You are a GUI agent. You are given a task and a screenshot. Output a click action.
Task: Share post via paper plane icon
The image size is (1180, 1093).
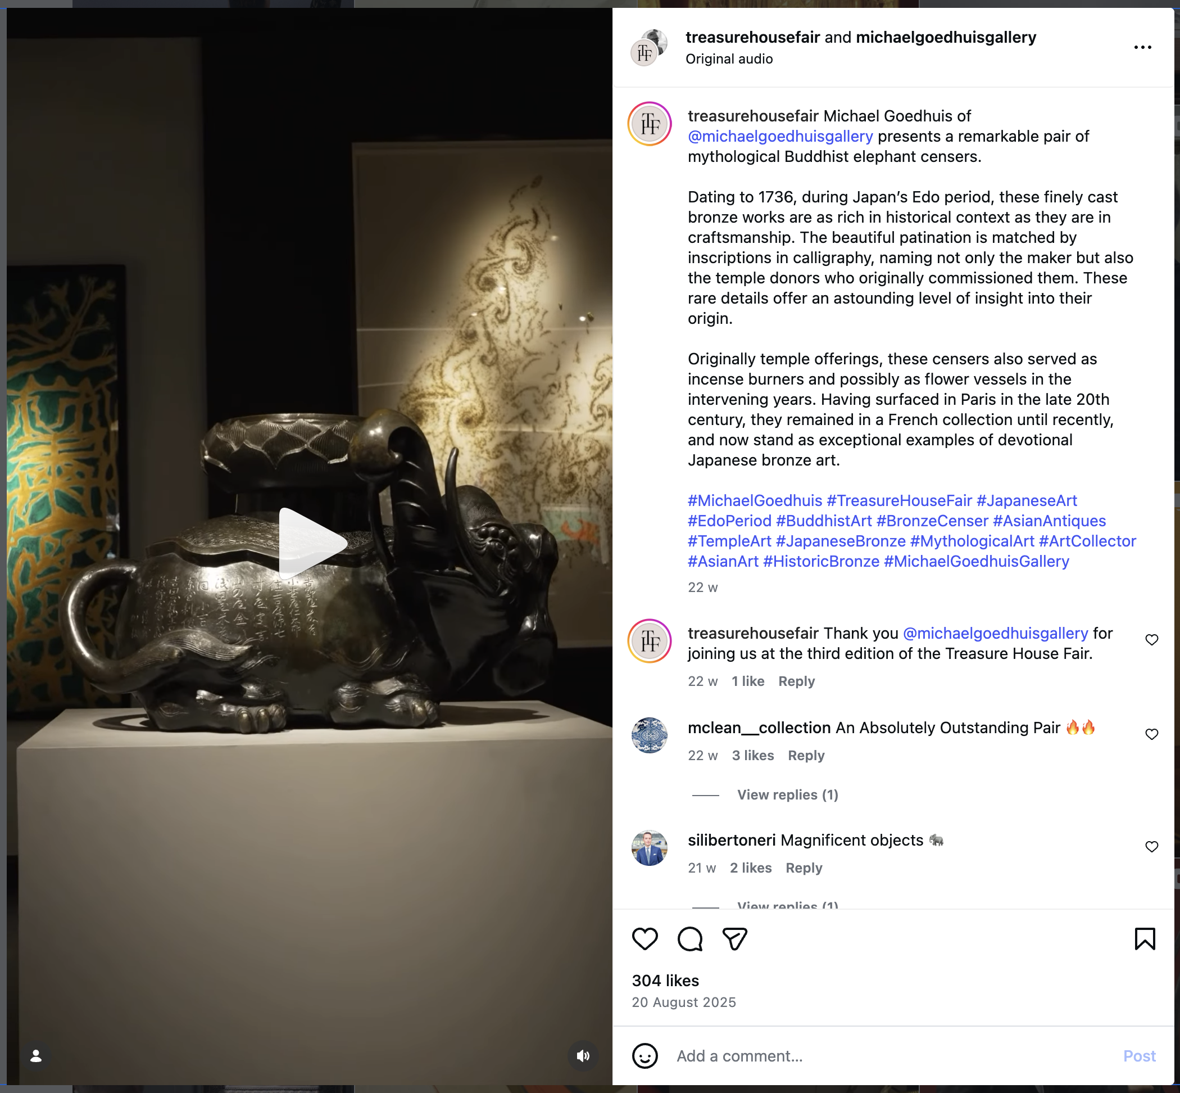click(735, 938)
